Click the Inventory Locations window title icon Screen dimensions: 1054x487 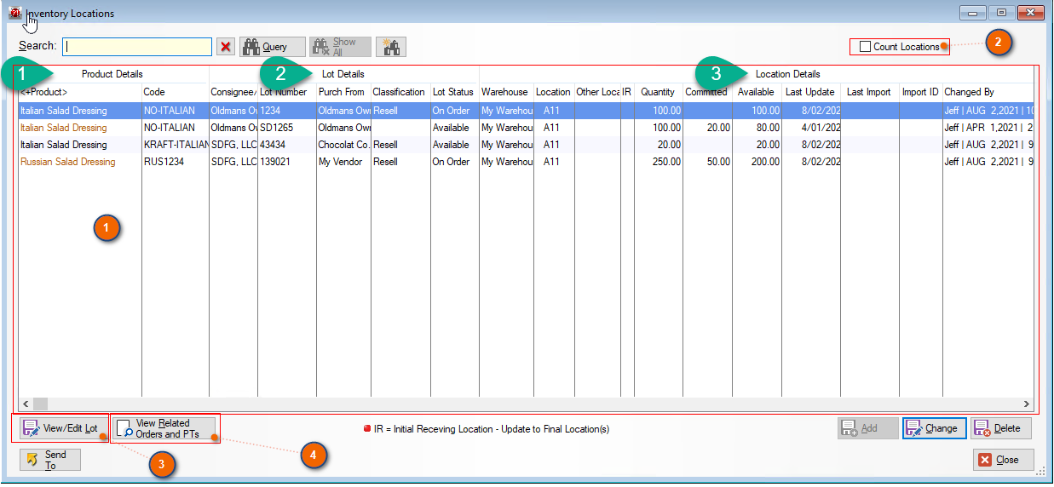pos(14,14)
